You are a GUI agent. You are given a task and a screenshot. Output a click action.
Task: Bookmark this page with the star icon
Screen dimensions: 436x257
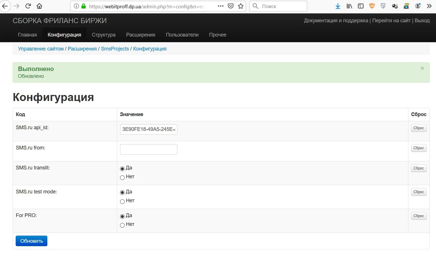[241, 6]
